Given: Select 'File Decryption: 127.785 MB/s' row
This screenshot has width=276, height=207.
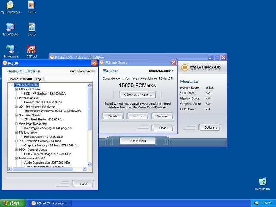Looking at the screenshot, I should [x=43, y=137].
